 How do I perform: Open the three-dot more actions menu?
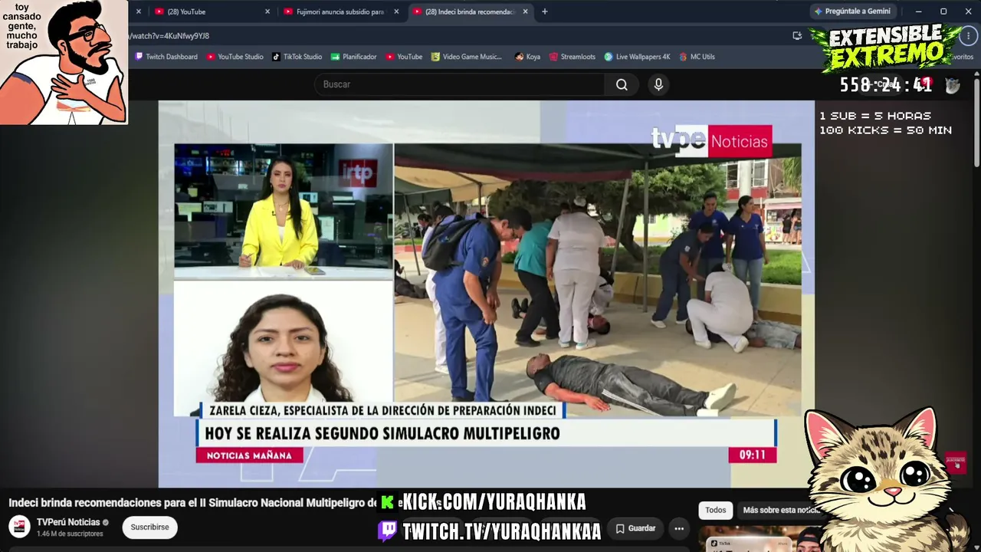pyautogui.click(x=679, y=528)
